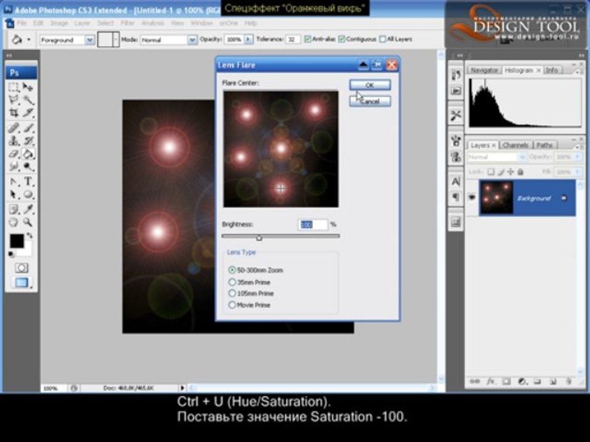Hide the Background layer eye icon

(x=472, y=198)
